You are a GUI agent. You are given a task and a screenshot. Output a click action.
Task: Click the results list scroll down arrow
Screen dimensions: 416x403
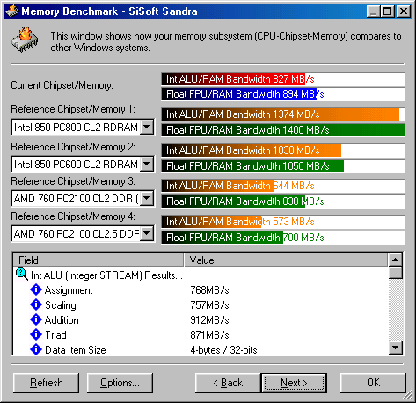(x=396, y=348)
